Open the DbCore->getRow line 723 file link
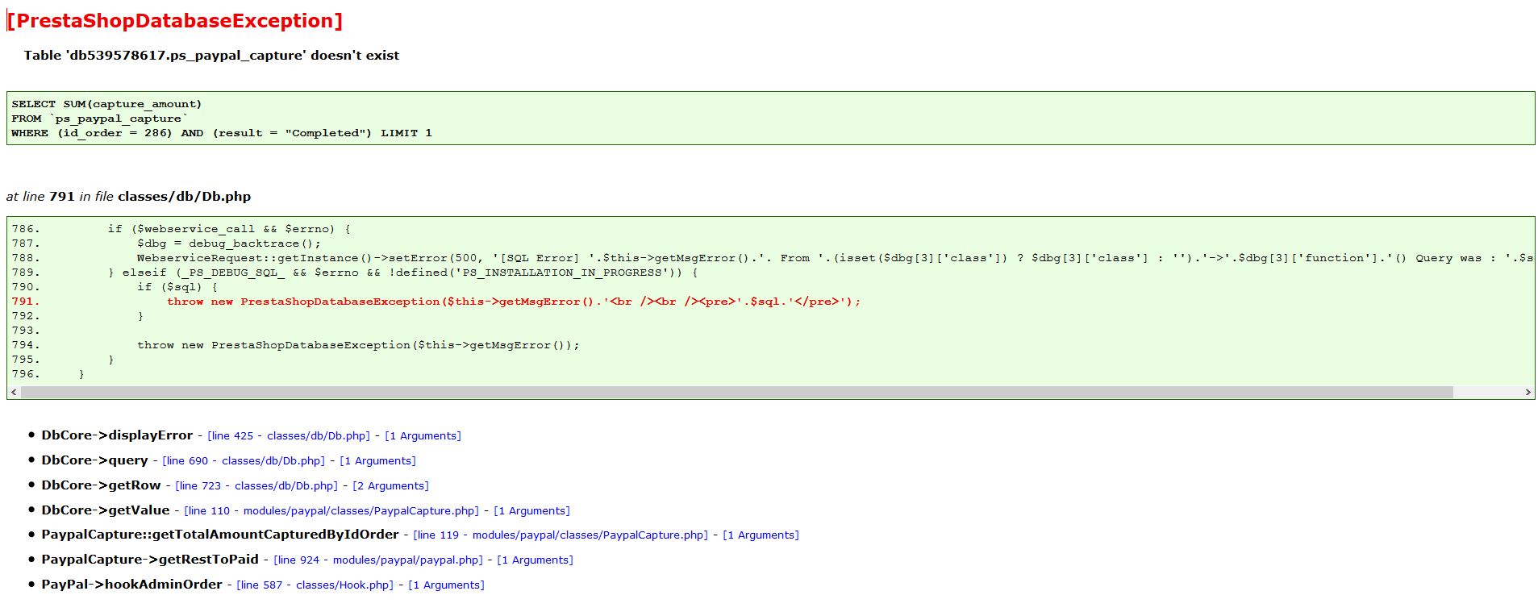Image resolution: width=1538 pixels, height=616 pixels. click(x=256, y=486)
